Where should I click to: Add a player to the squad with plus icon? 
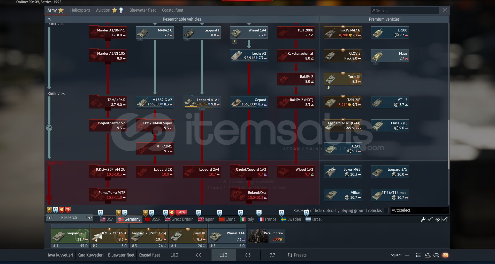[407, 255]
